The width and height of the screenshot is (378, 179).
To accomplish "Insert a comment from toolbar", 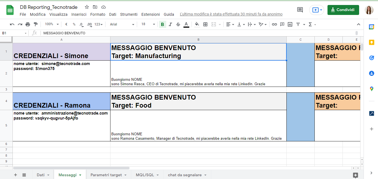I will pos(282,24).
